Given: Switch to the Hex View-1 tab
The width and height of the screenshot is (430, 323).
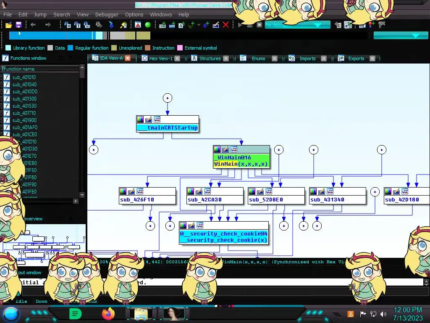Looking at the screenshot, I should 161,58.
